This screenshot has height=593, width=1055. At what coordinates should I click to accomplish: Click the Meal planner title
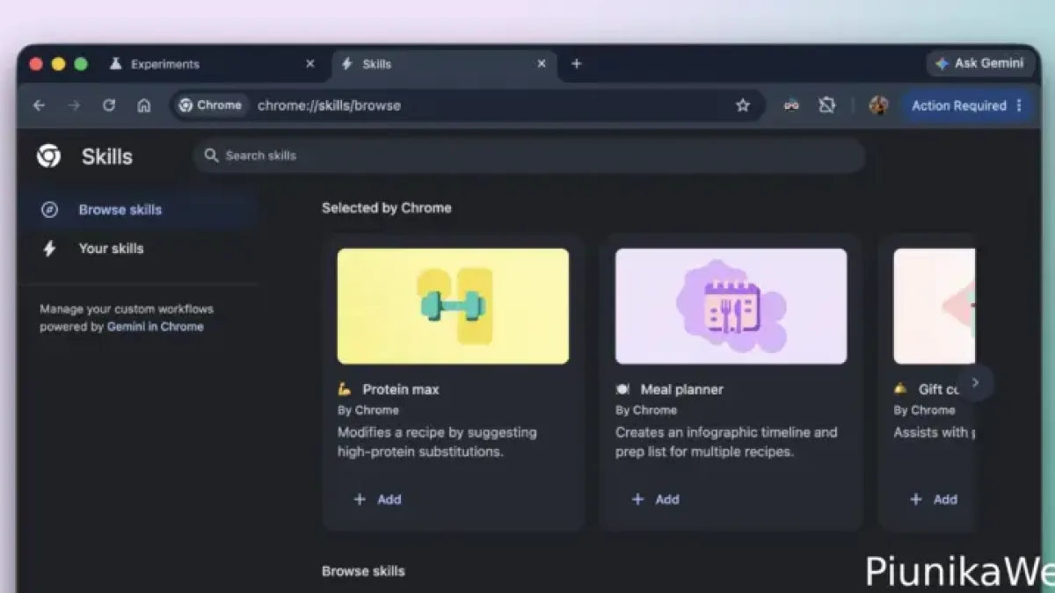tap(682, 389)
